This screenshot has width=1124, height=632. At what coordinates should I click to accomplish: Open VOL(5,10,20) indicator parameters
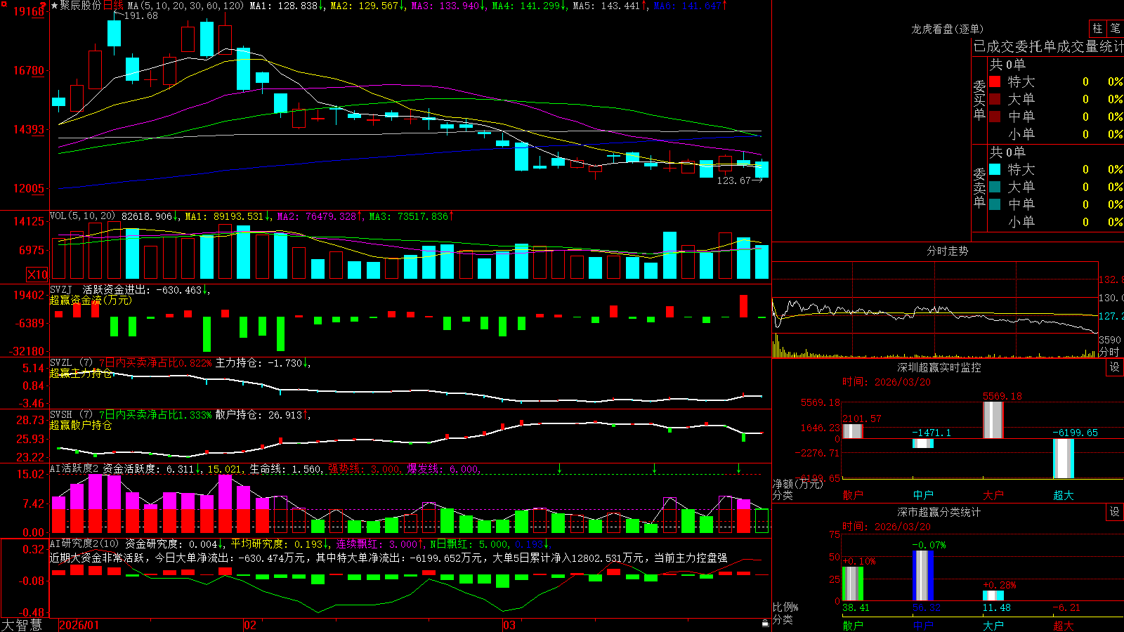(x=83, y=216)
